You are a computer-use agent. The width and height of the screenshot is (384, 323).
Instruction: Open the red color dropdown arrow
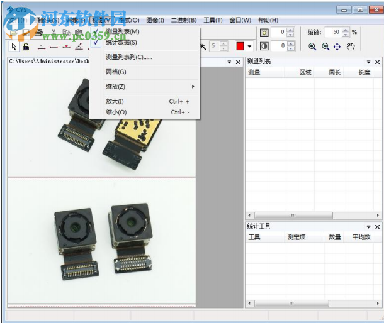click(x=250, y=47)
